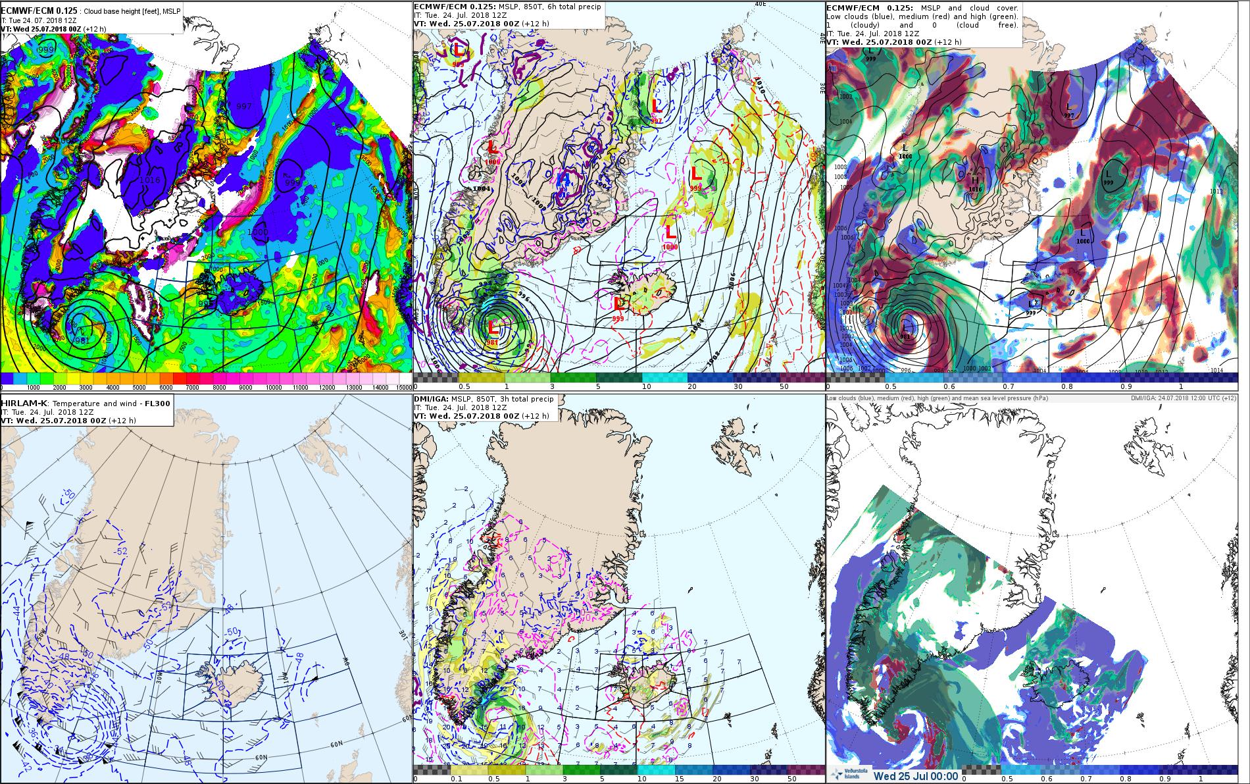Click the checkerboard 0 swatch in ECMWF cloud cover legend
The width and height of the screenshot is (1250, 784).
click(855, 378)
